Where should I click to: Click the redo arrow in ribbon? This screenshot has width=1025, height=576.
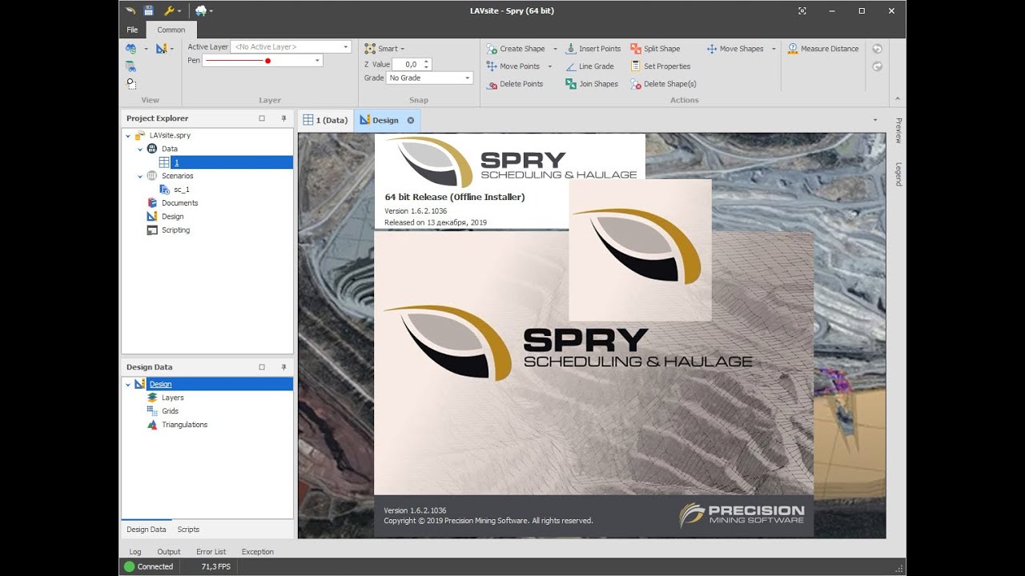point(878,66)
